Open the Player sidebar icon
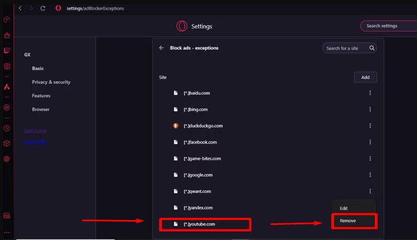The image size is (417, 240). coord(7,107)
